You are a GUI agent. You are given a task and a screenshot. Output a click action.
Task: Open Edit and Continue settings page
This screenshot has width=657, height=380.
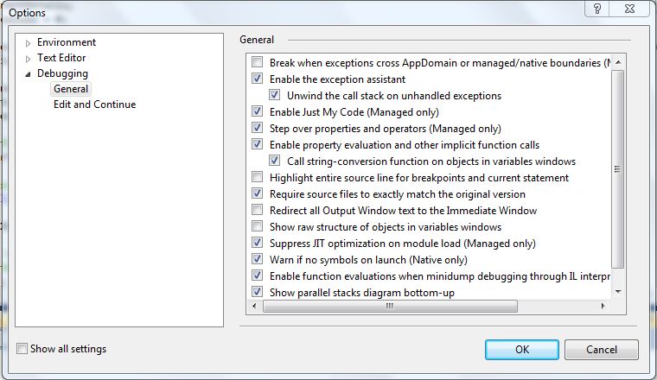click(95, 104)
